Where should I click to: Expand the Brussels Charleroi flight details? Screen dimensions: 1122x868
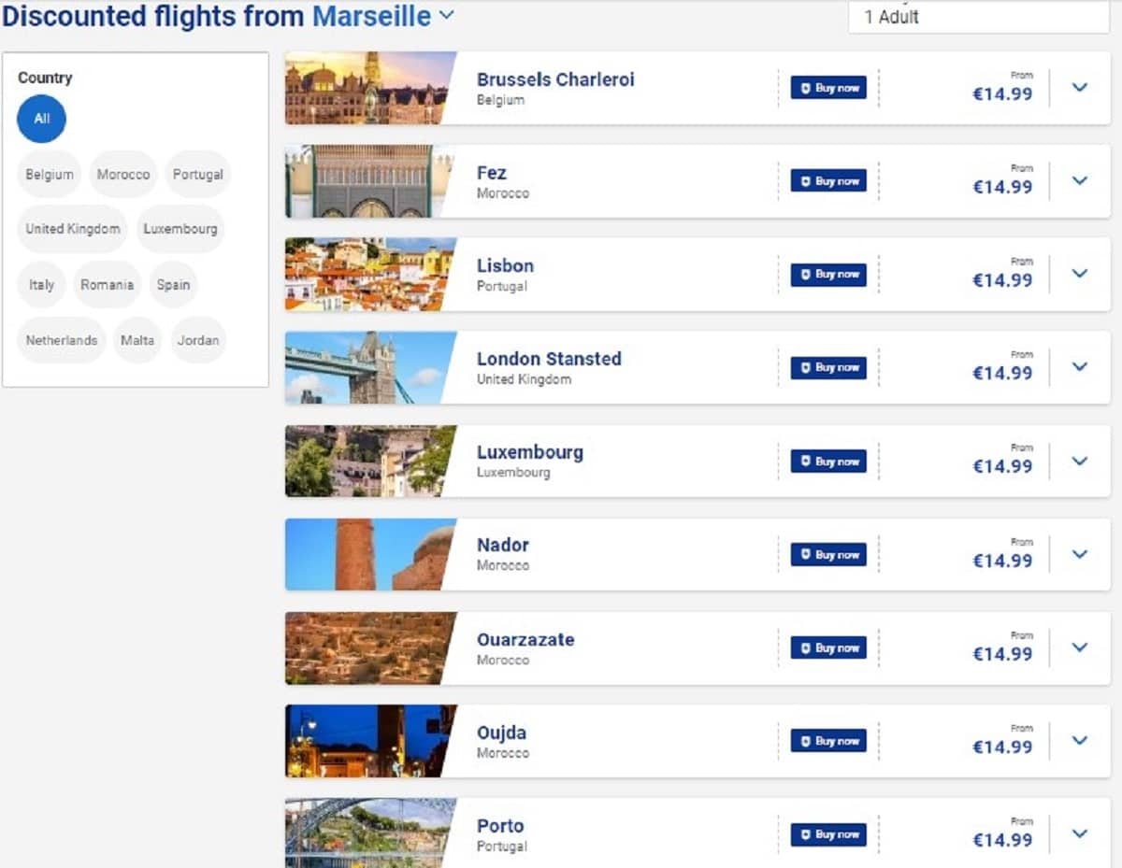1080,88
